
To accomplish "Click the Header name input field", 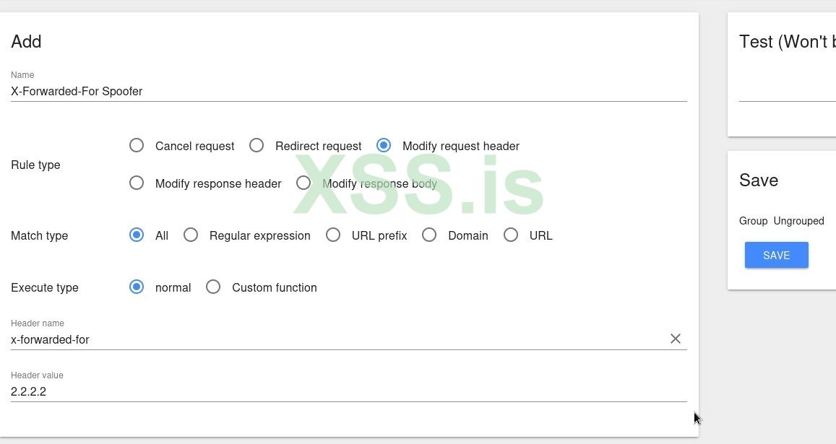I will 332,339.
